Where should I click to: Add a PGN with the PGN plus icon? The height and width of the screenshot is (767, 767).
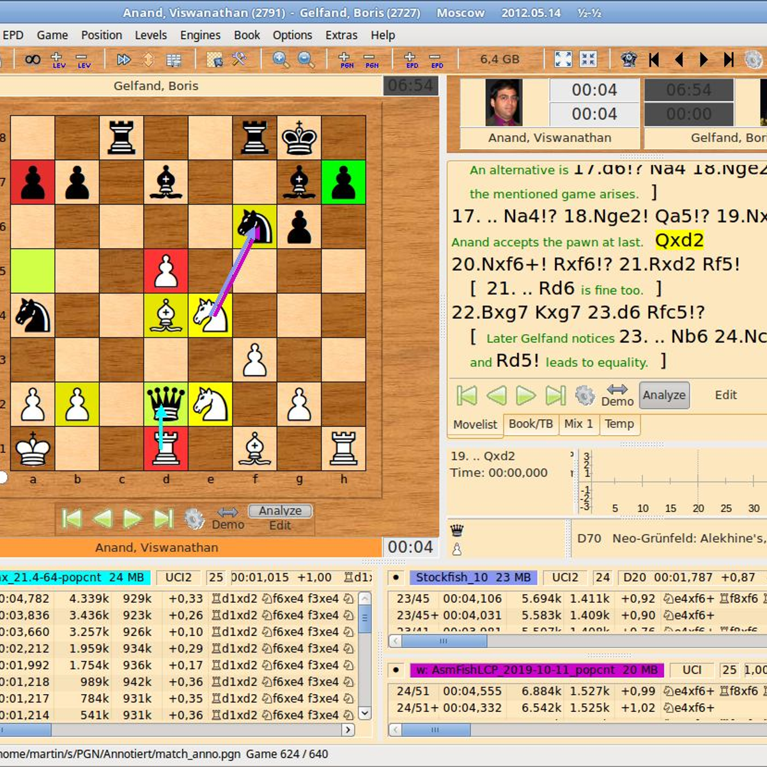(346, 59)
